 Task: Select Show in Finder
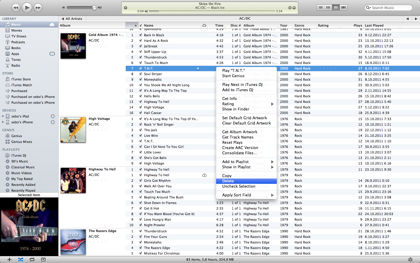[x=246, y=109]
